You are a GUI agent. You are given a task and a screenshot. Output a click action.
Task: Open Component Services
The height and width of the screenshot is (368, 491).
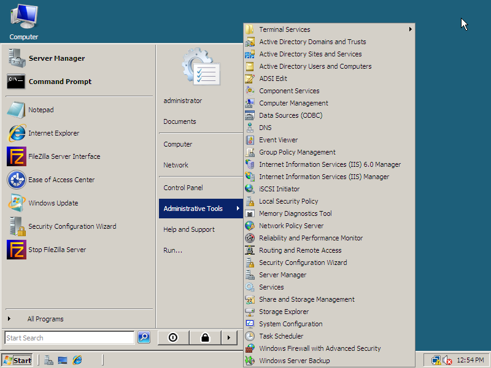pyautogui.click(x=329, y=91)
